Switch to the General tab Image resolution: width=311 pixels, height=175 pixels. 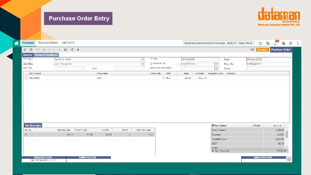pyautogui.click(x=28, y=55)
